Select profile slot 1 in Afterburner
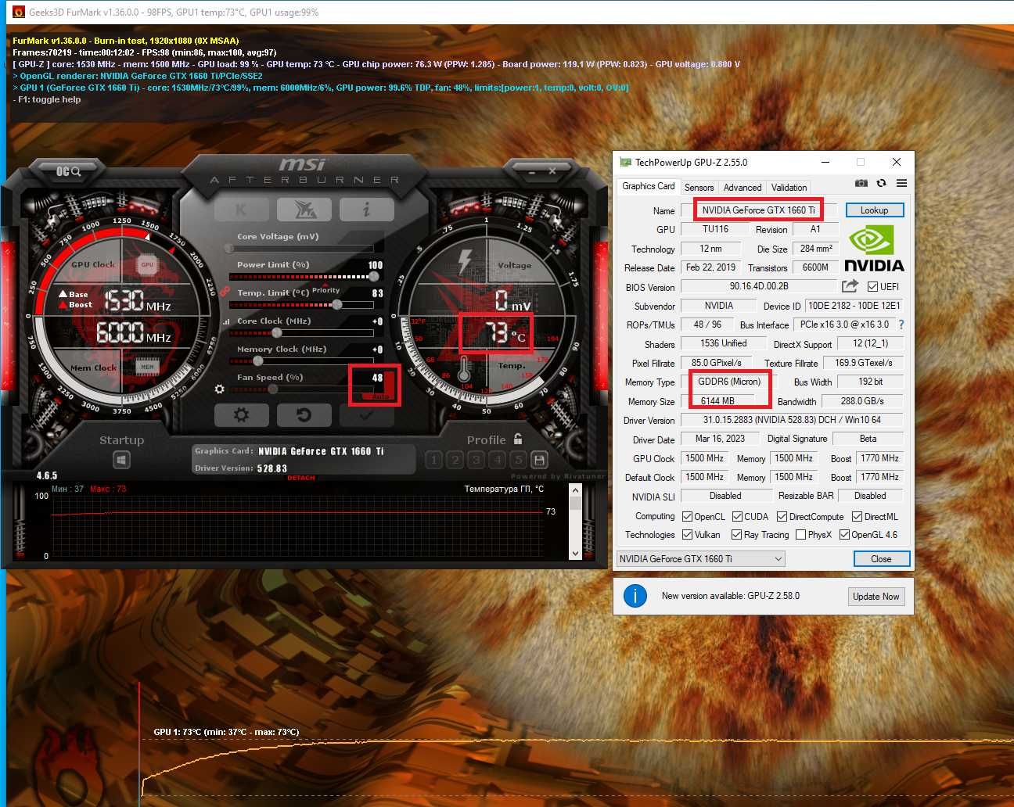This screenshot has height=807, width=1014. coord(434,460)
